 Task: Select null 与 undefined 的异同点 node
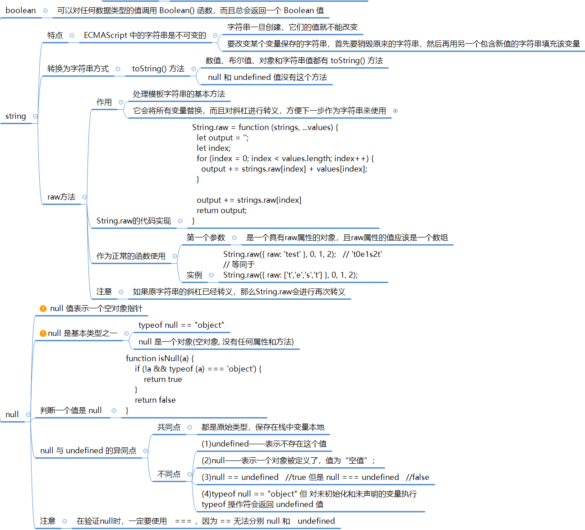click(x=88, y=451)
